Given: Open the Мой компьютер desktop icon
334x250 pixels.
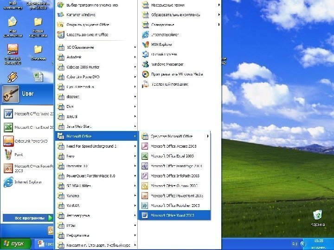Looking at the screenshot, I should [13, 5].
